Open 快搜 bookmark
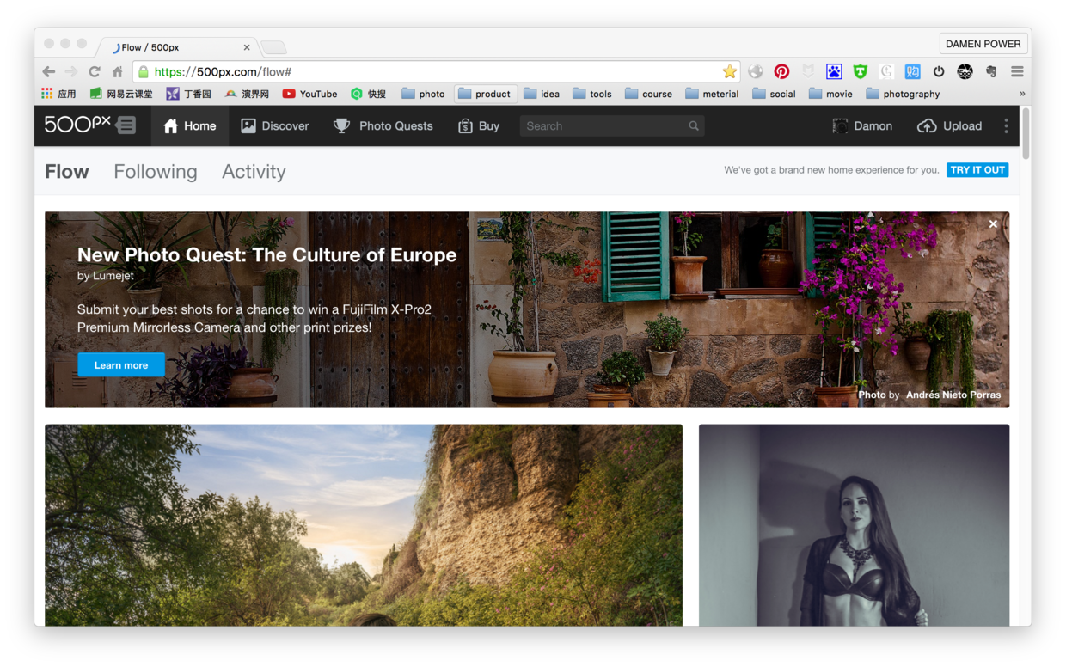The width and height of the screenshot is (1066, 667). pos(369,94)
